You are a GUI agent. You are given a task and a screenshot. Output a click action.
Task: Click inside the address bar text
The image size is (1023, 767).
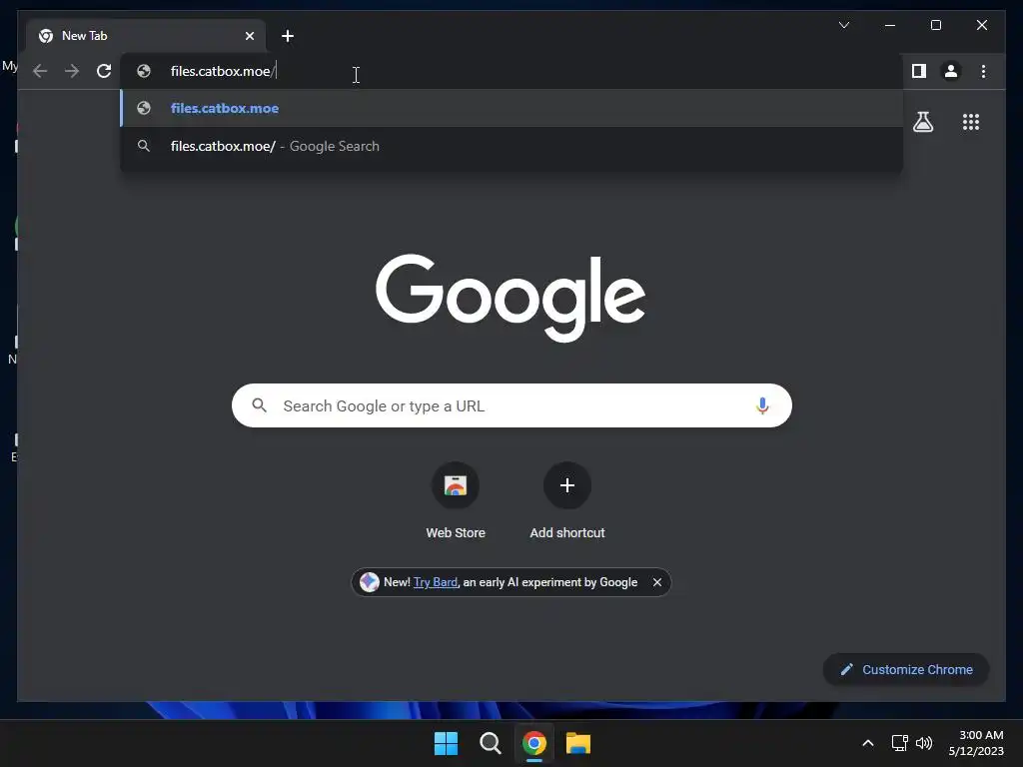[x=223, y=71]
